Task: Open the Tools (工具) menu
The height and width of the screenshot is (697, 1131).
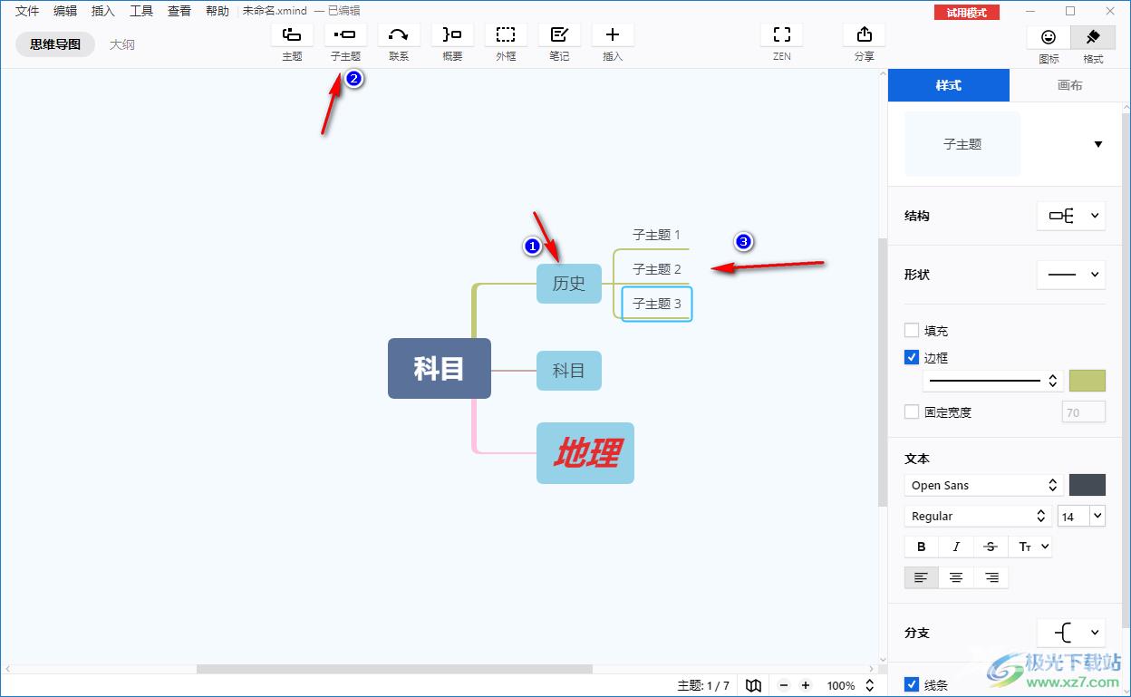Action: pos(141,11)
